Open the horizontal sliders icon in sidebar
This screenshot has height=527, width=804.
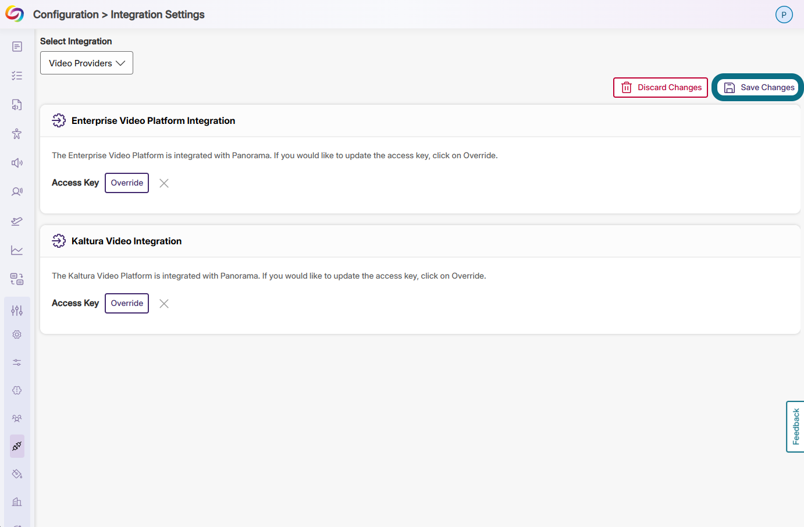(17, 362)
